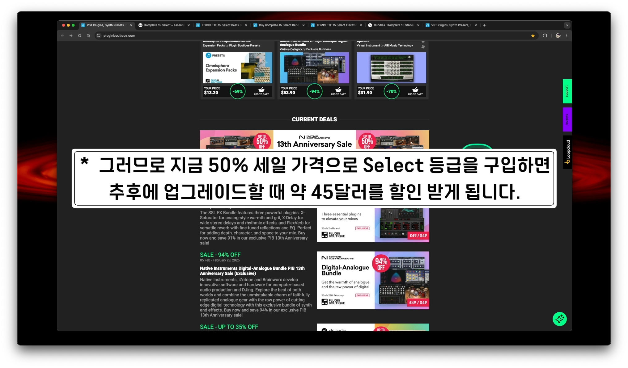Click the -70% discount badge

392,91
